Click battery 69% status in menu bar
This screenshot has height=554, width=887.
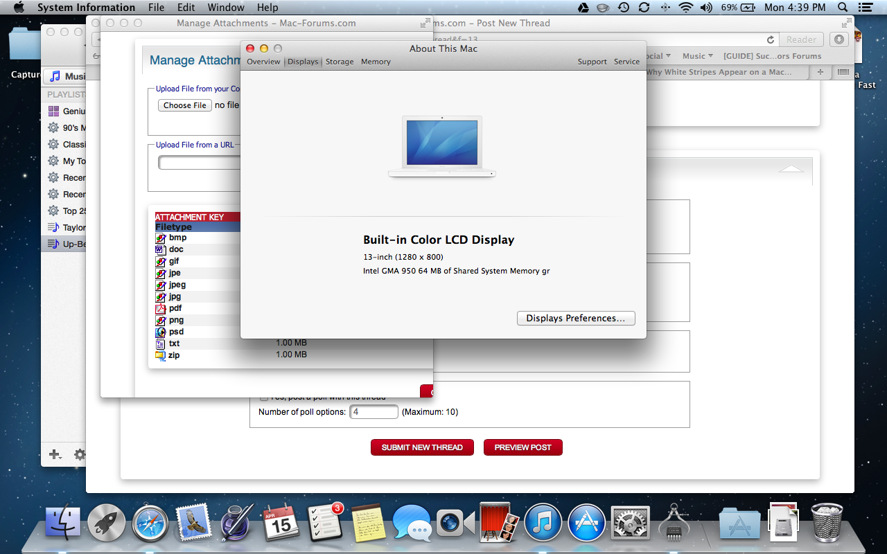[737, 8]
